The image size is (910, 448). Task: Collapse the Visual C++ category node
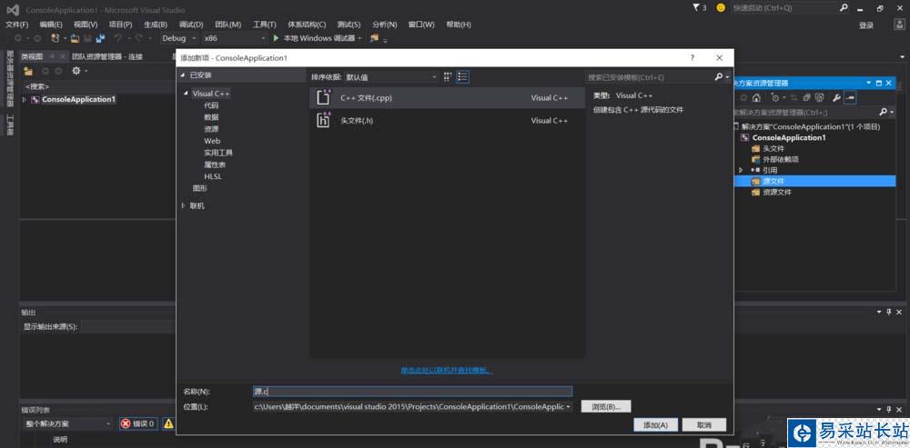186,94
